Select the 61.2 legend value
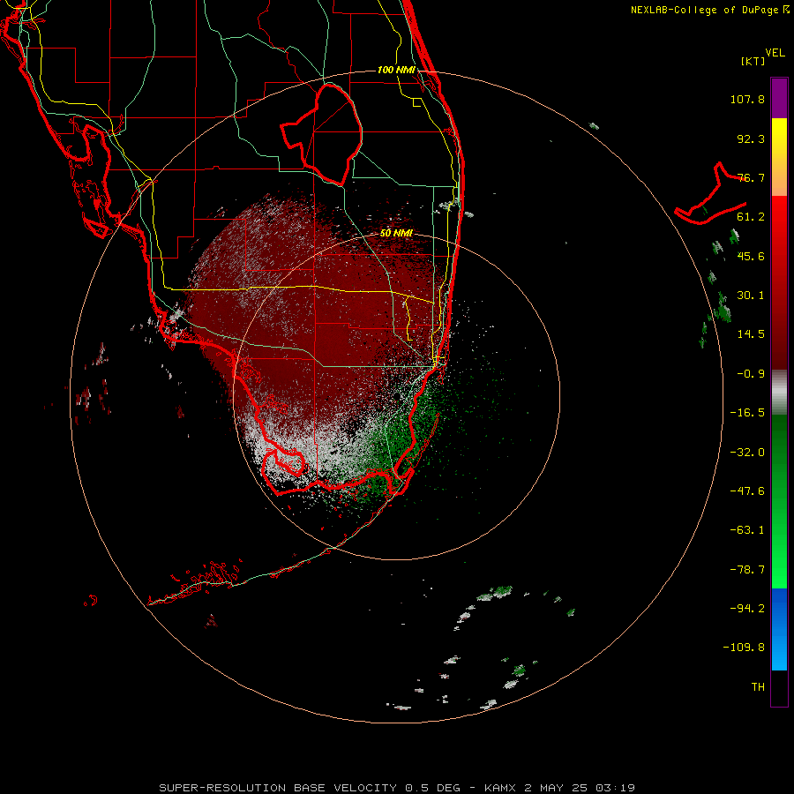The width and height of the screenshot is (794, 794). point(751,217)
